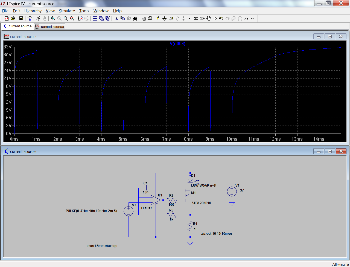Image resolution: width=350 pixels, height=267 pixels.
Task: Open the Window menu
Action: pyautogui.click(x=101, y=11)
